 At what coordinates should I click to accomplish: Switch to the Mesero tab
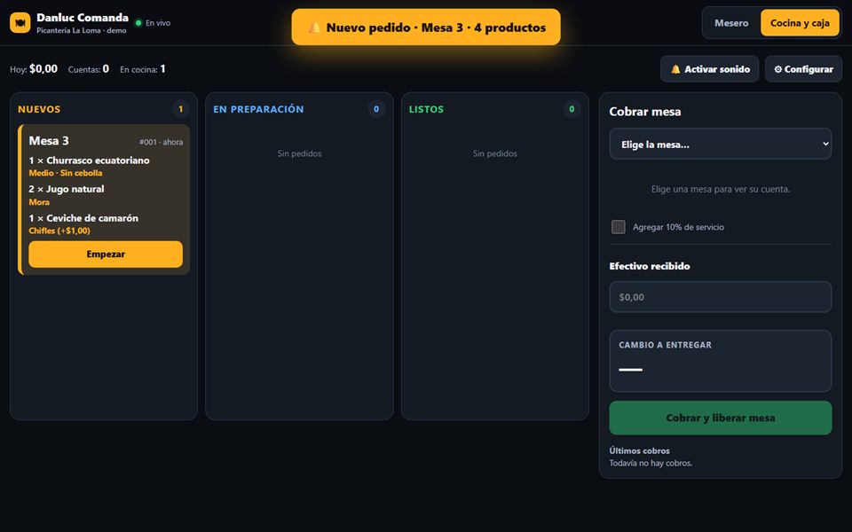pos(731,23)
